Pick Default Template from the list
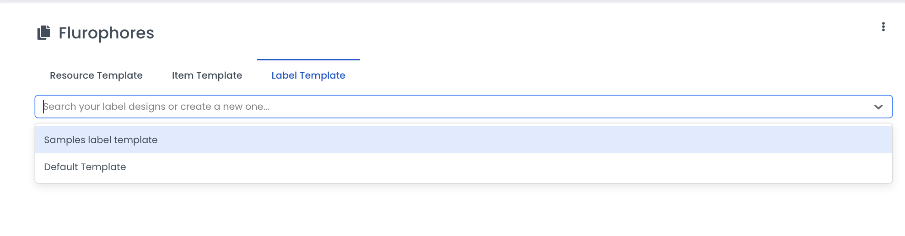Screen dimensions: 905x236 85,167
